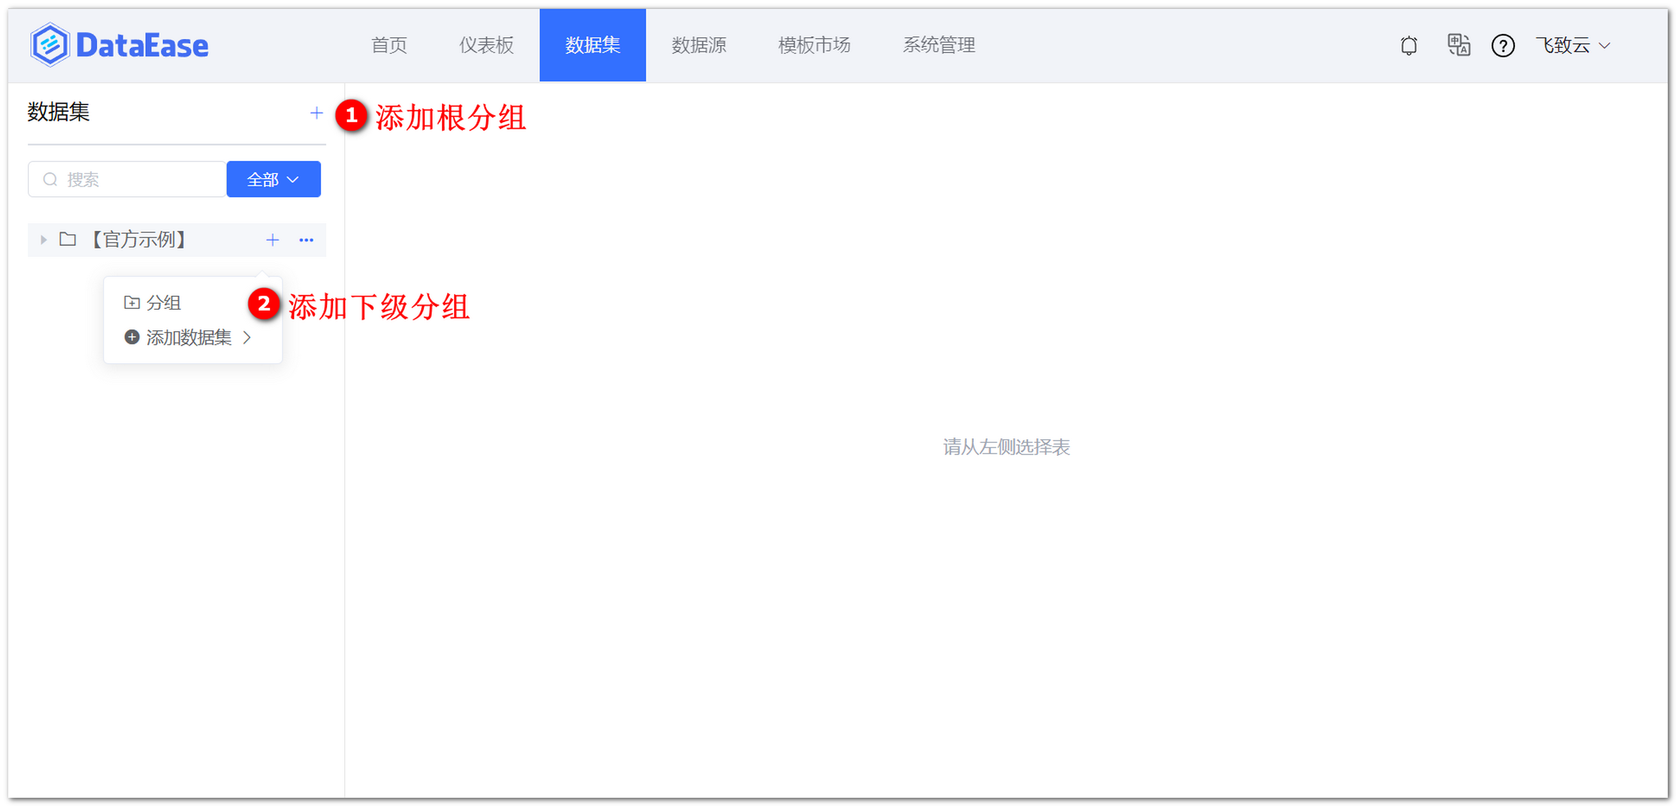Visit 模板市场
This screenshot has width=1676, height=806.
point(813,45)
